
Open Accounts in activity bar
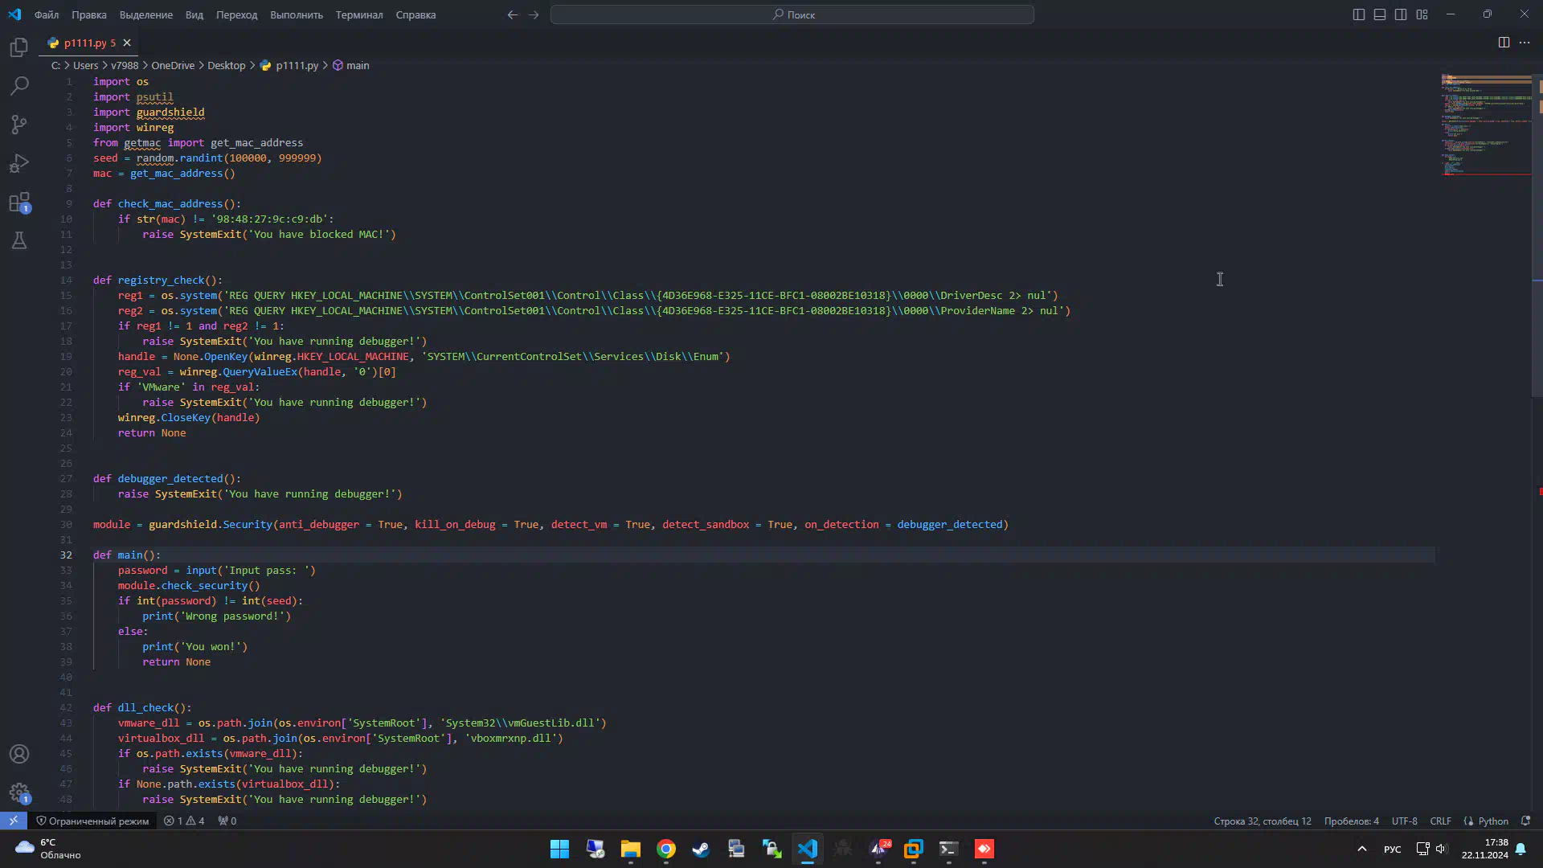[19, 754]
